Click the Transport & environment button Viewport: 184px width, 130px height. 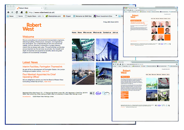(125, 97)
